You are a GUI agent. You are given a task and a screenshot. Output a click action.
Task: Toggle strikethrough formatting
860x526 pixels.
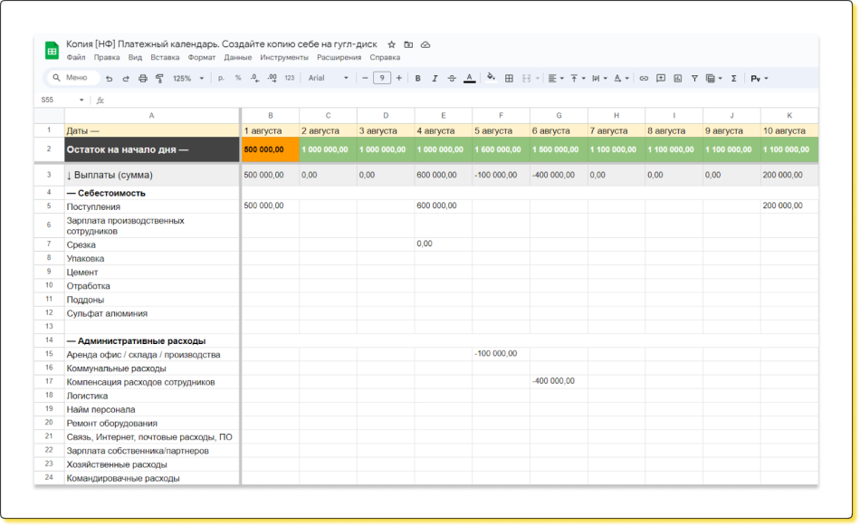click(452, 79)
